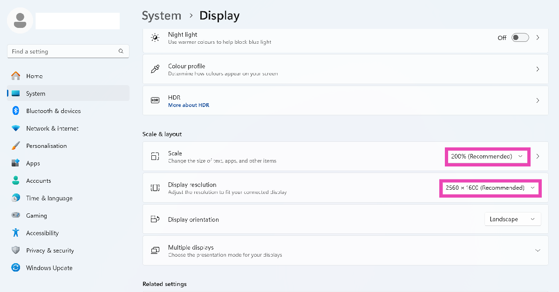Open Time & language settings
This screenshot has height=292, width=559.
(x=49, y=198)
